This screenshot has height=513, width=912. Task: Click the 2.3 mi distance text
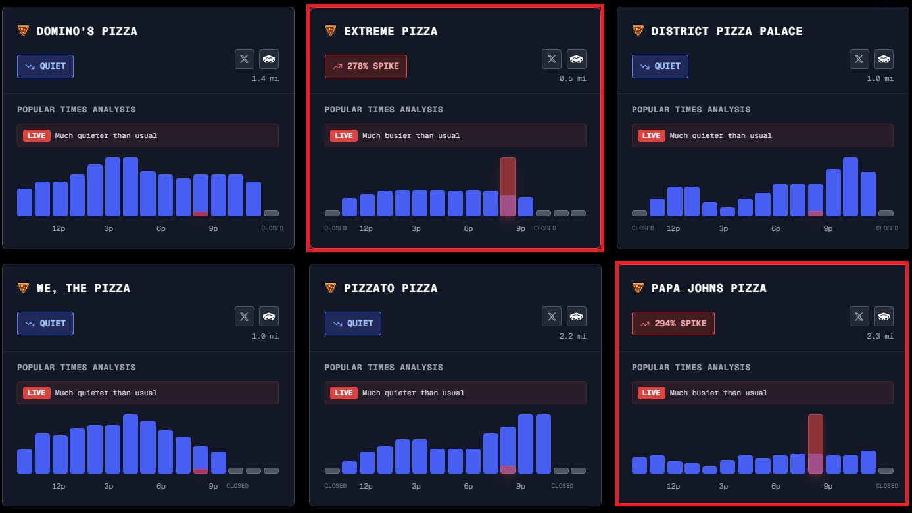pyautogui.click(x=880, y=335)
